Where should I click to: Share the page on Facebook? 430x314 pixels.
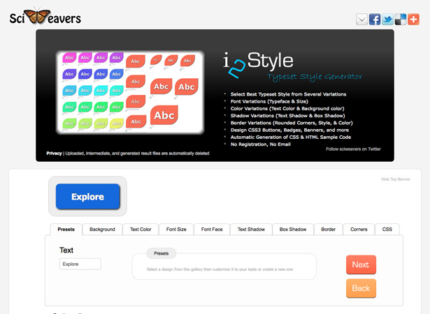click(375, 20)
